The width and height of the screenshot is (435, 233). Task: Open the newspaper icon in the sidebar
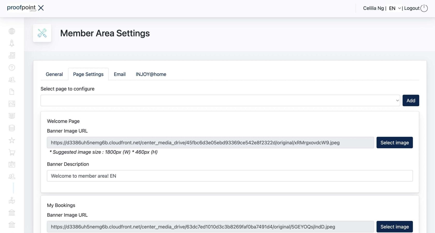pyautogui.click(x=12, y=55)
